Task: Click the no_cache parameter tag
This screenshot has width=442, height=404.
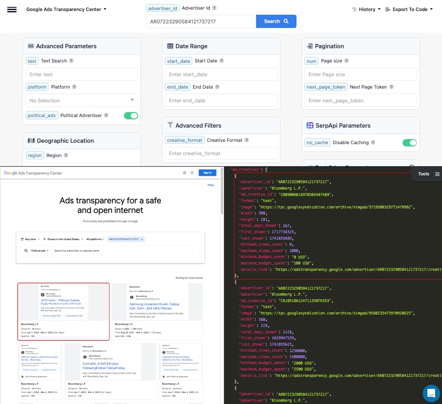Action: point(317,142)
